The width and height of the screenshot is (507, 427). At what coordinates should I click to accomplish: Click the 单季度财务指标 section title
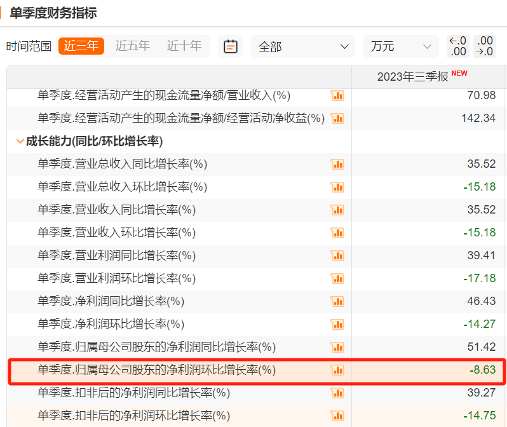click(x=53, y=13)
